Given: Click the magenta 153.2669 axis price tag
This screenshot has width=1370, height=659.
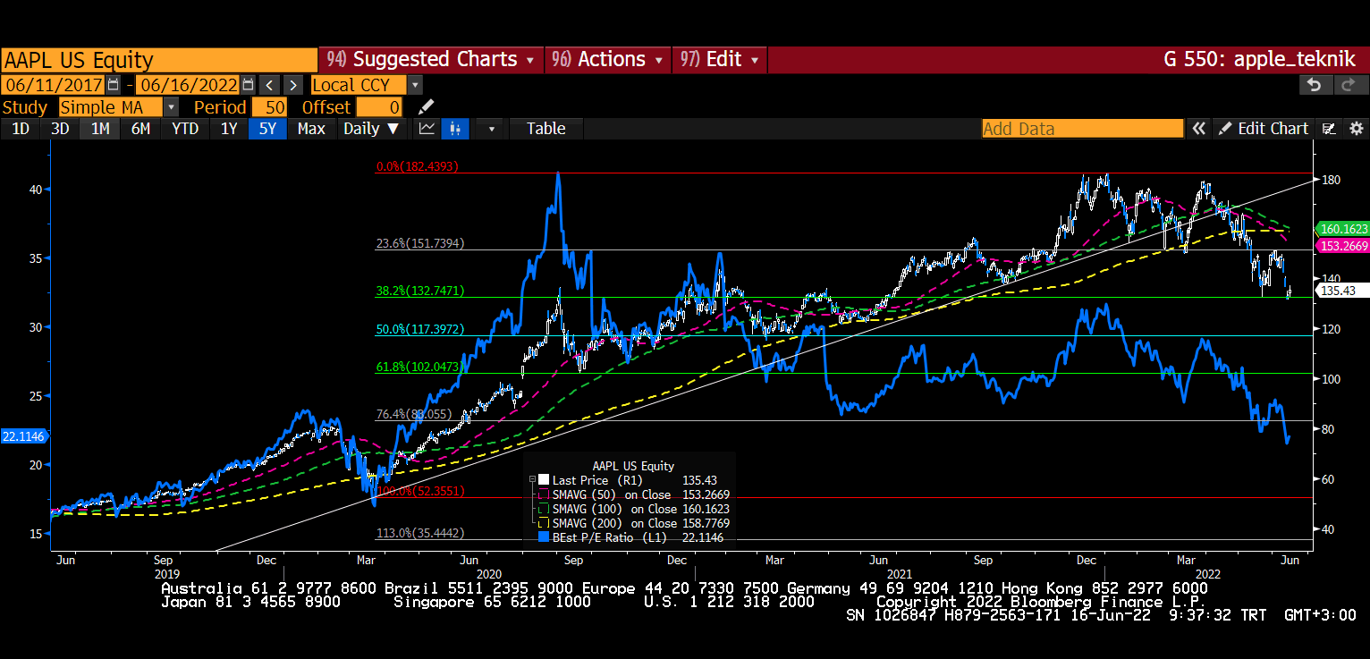Looking at the screenshot, I should (1344, 245).
